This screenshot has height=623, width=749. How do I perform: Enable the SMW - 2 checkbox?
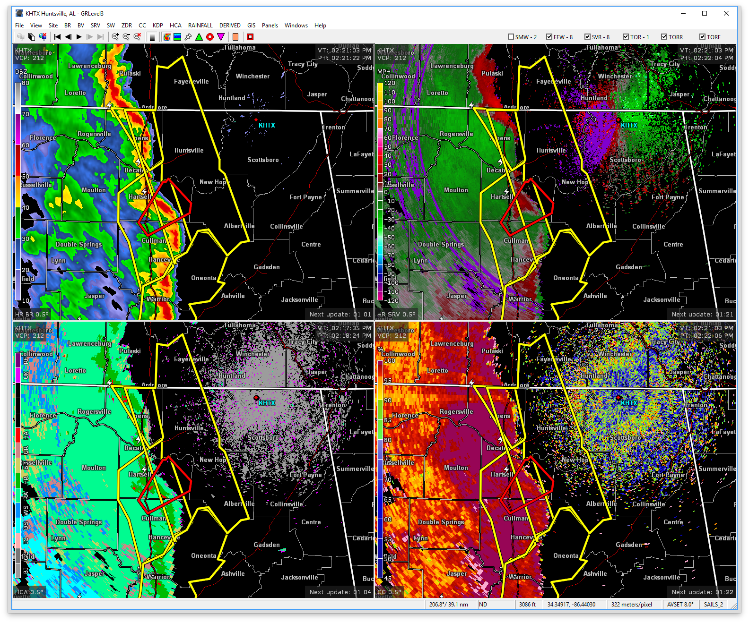pyautogui.click(x=511, y=37)
